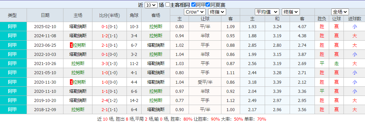Open the 全场 period dropdown
365x123 pixels.
coord(340,12)
